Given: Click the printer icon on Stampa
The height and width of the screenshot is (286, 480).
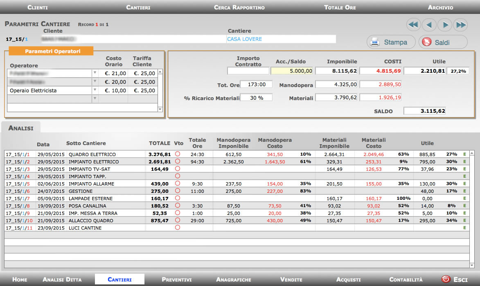Looking at the screenshot, I should coord(374,42).
